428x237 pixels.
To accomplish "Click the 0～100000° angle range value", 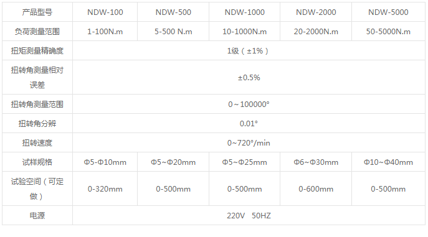I will 249,105.
